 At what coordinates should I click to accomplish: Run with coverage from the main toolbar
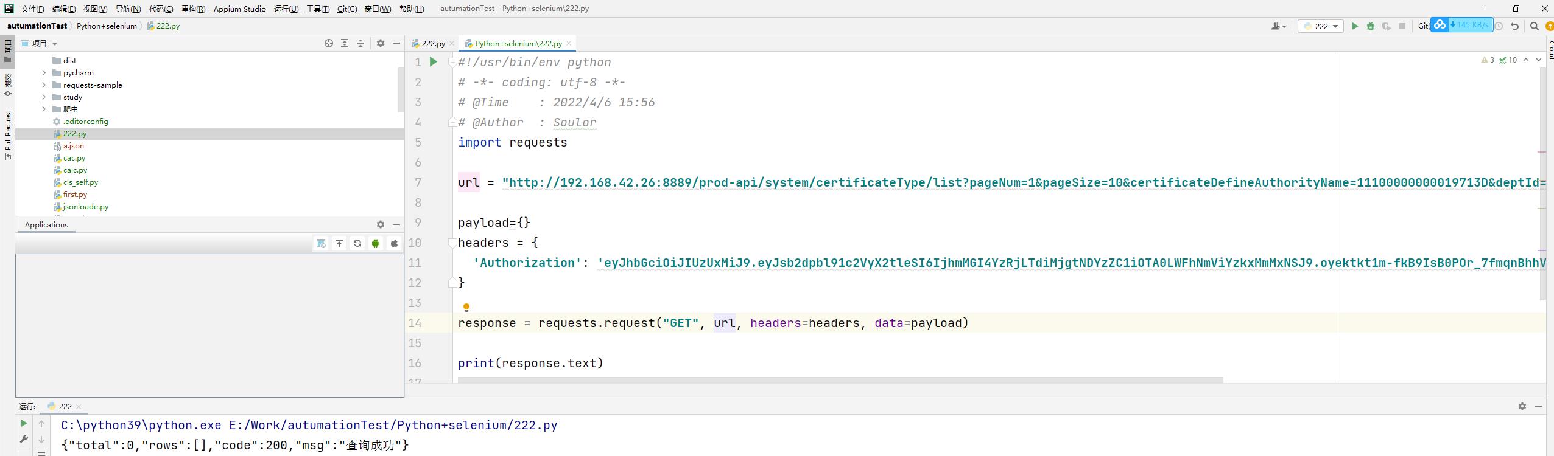1387,26
